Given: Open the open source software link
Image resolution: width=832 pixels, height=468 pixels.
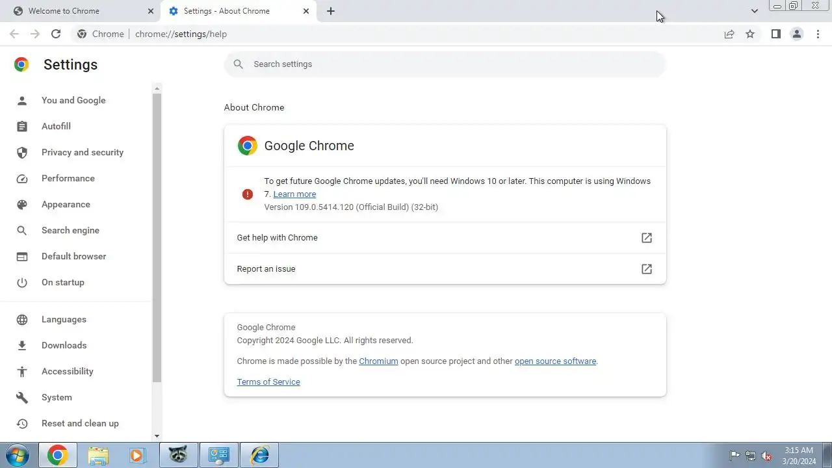Looking at the screenshot, I should 555,361.
